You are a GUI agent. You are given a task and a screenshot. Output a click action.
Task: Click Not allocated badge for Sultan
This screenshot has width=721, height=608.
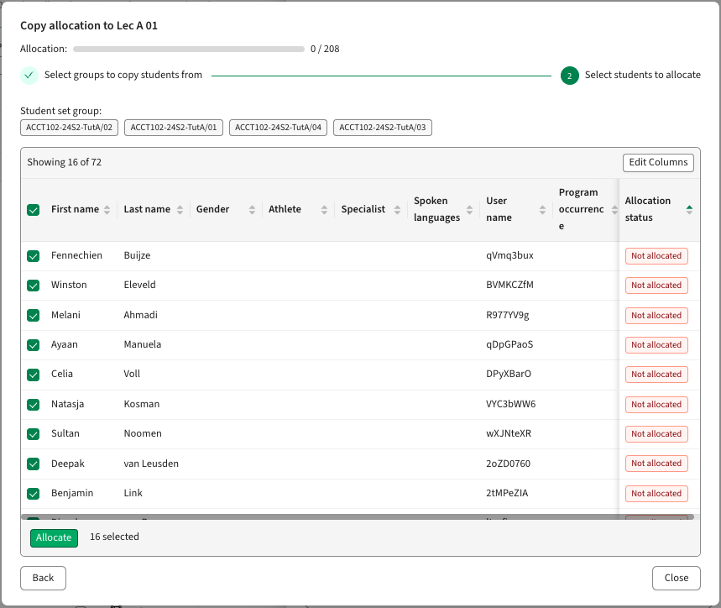(x=656, y=434)
